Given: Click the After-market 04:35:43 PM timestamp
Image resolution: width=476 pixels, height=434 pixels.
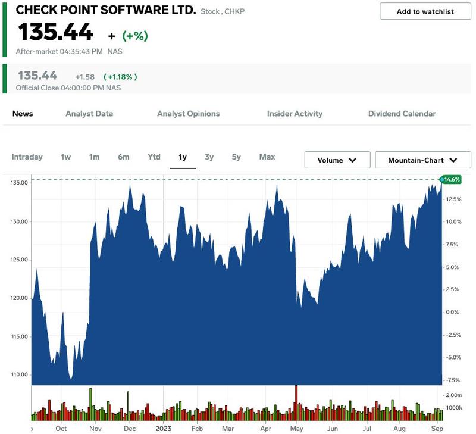Looking at the screenshot, I should tap(59, 51).
